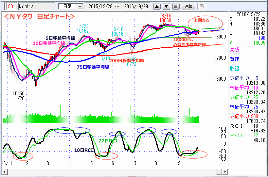The width and height of the screenshot is (268, 177).
Task: Select the 取組 legend label
Action: [234, 68]
